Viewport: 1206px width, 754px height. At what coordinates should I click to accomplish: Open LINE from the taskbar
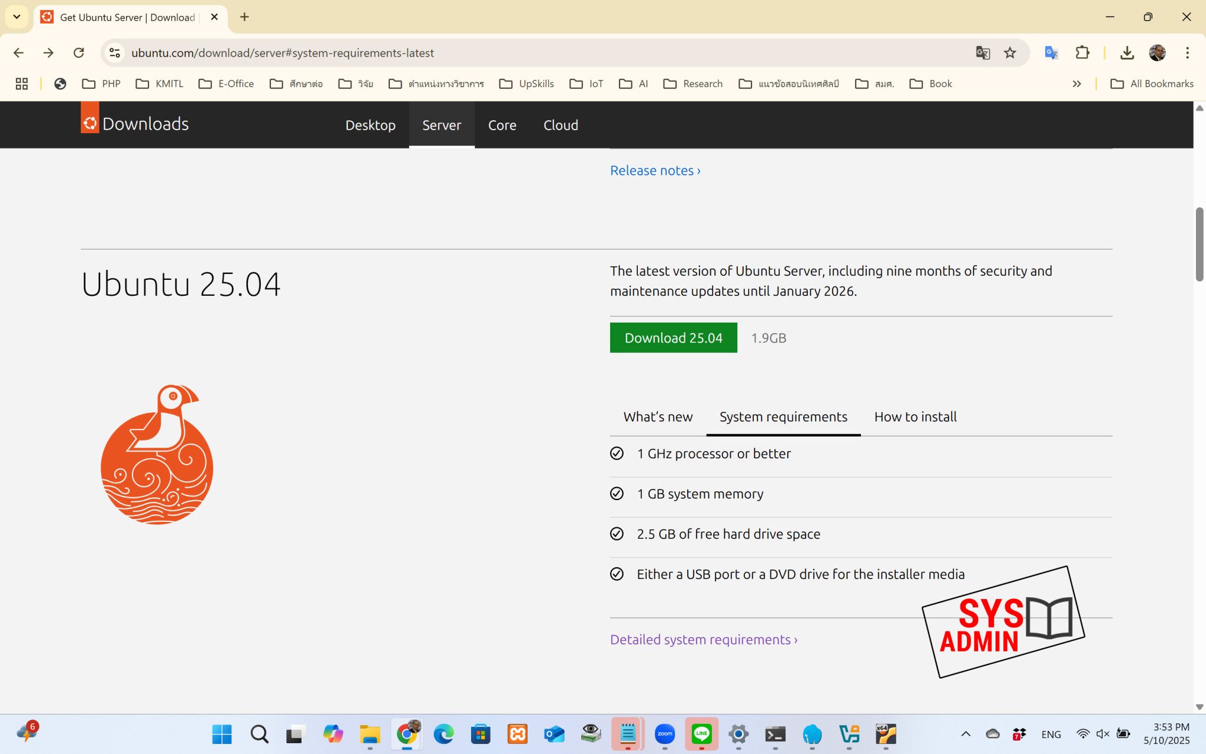[x=701, y=734]
